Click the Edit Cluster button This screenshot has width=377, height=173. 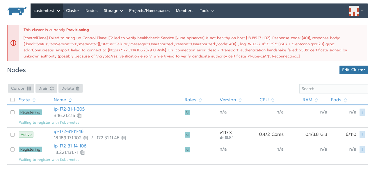click(x=353, y=70)
